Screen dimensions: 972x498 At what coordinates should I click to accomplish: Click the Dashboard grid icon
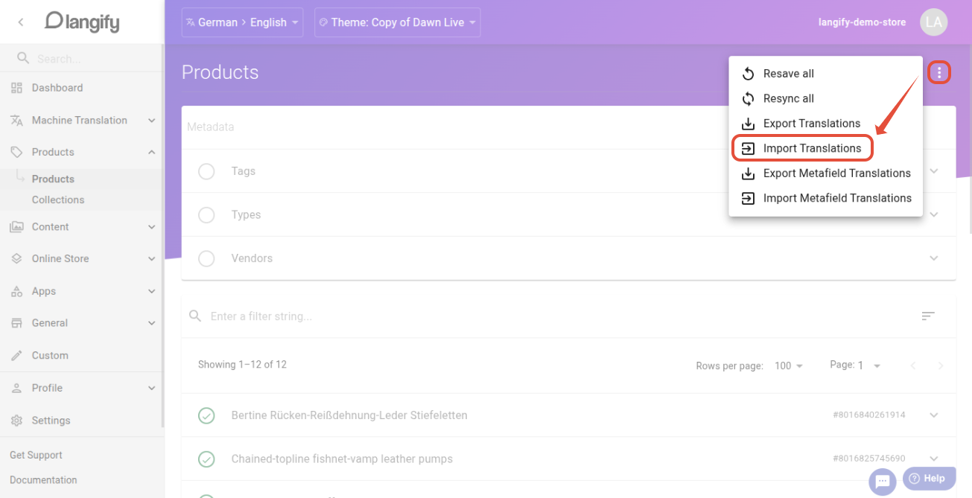tap(16, 88)
